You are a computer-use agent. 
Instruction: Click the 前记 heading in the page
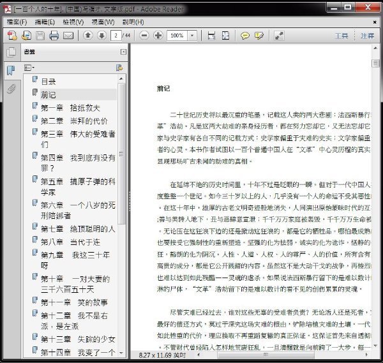click(163, 89)
